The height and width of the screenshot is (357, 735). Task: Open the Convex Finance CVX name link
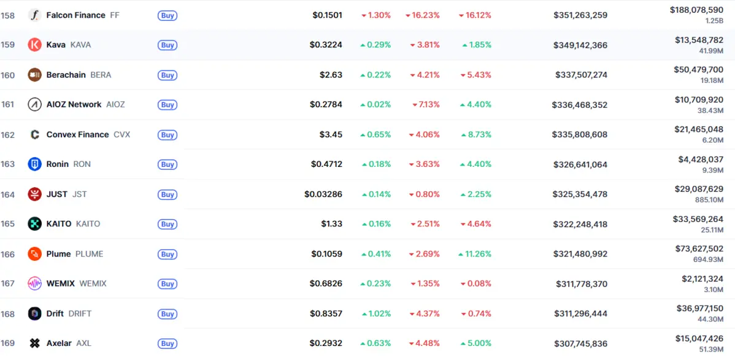(88, 134)
